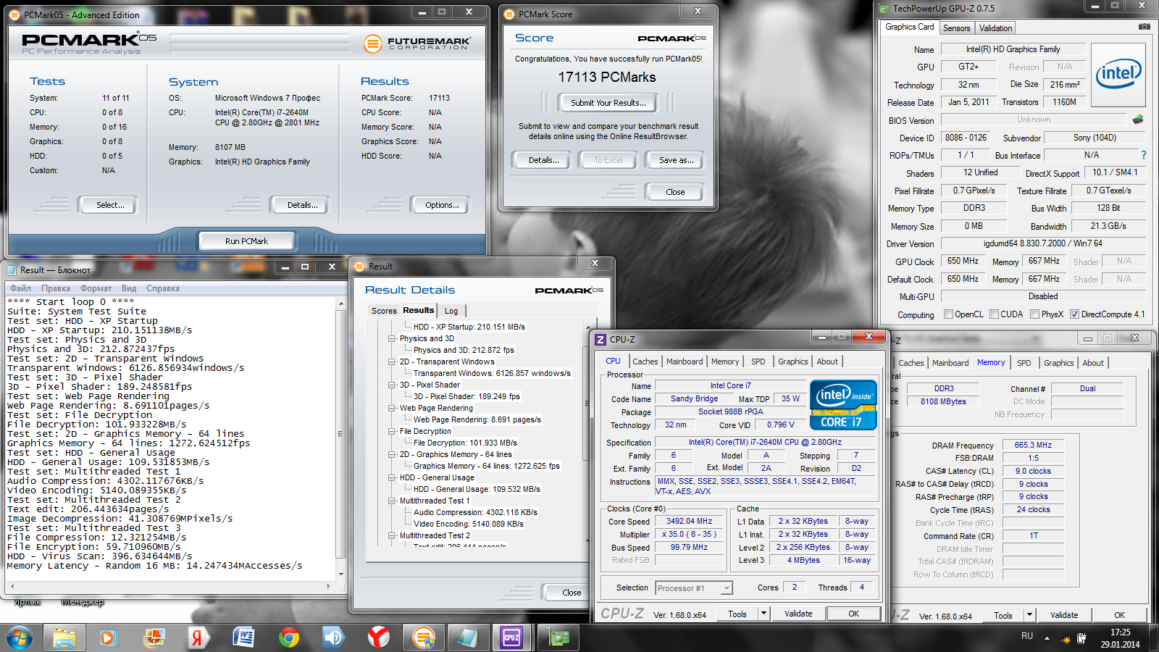Open the Windows Start orb

tap(20, 638)
